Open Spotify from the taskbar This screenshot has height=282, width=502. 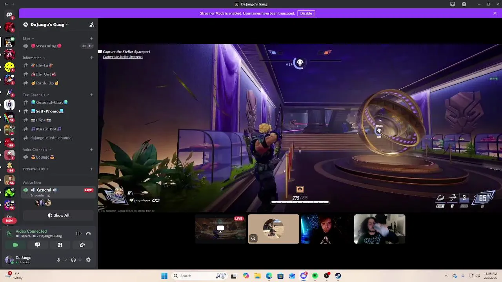pos(315,276)
